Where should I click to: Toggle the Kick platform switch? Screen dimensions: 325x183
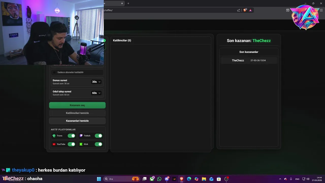point(99,144)
